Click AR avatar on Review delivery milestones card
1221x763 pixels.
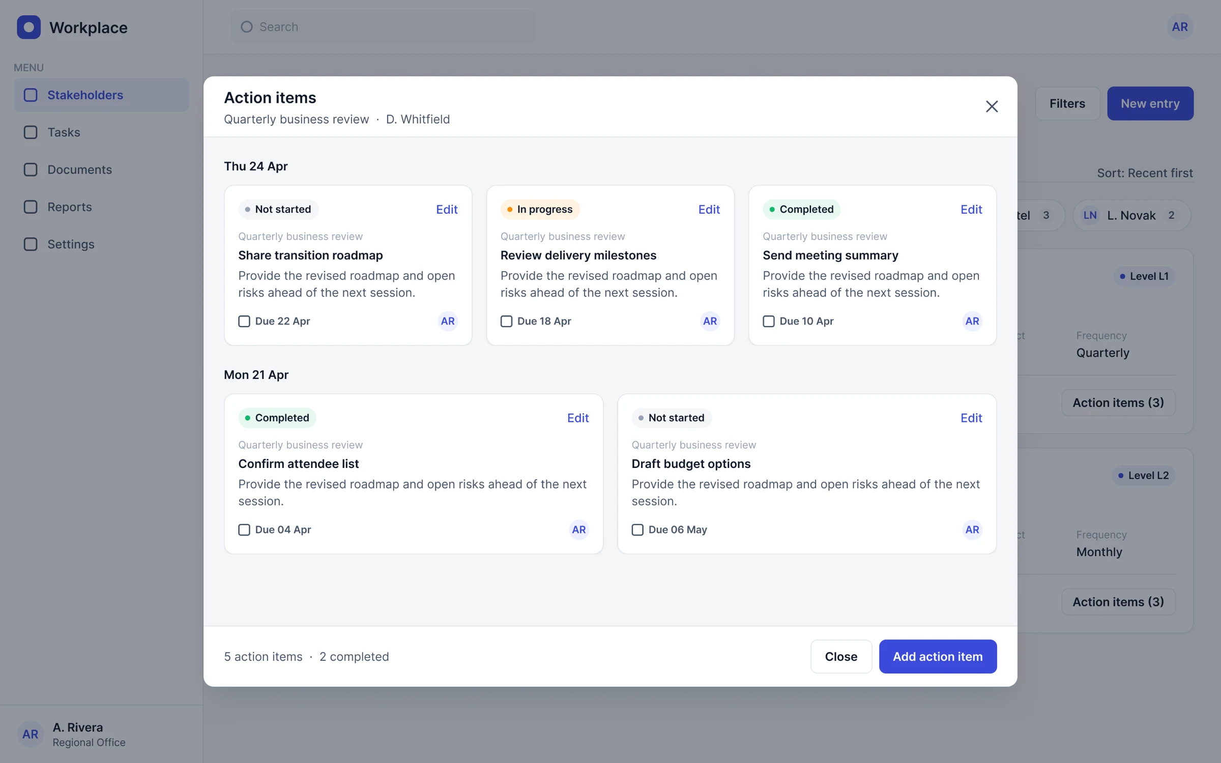[710, 321]
